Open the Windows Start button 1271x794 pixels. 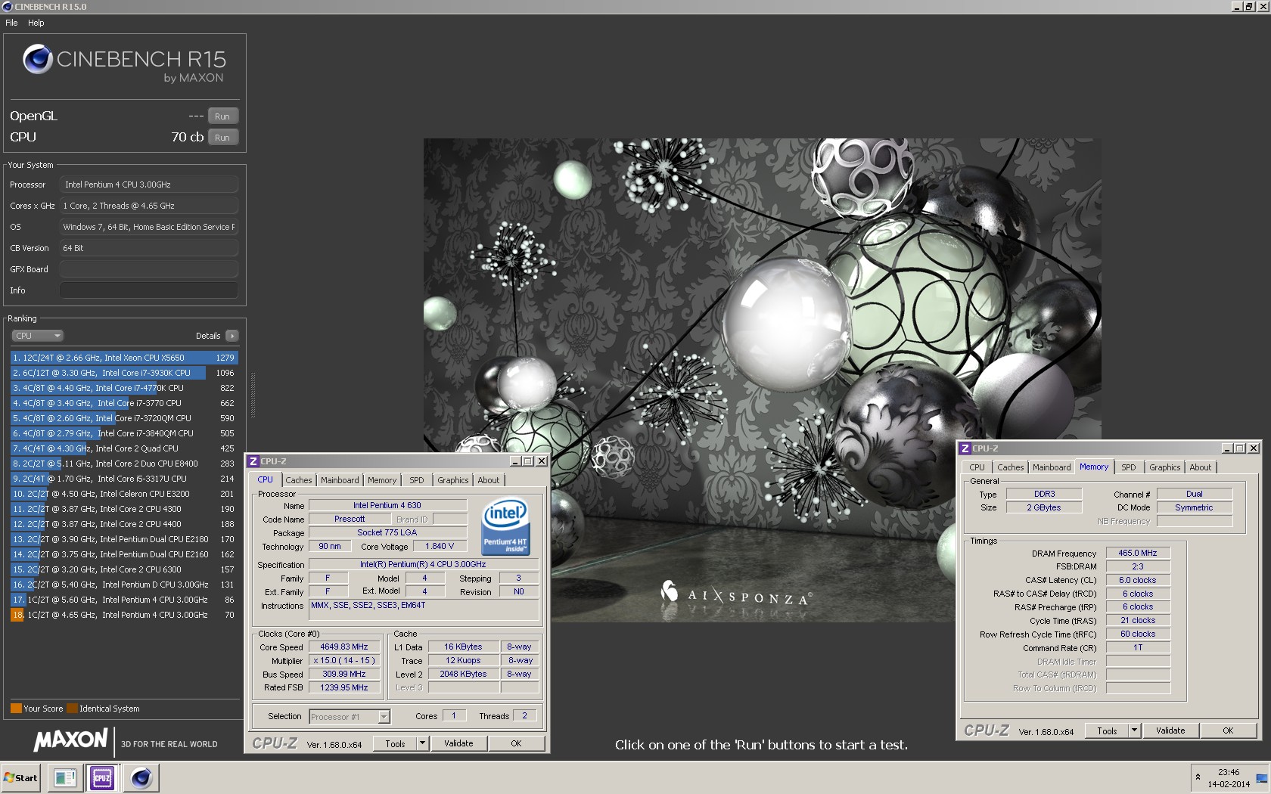pyautogui.click(x=20, y=777)
